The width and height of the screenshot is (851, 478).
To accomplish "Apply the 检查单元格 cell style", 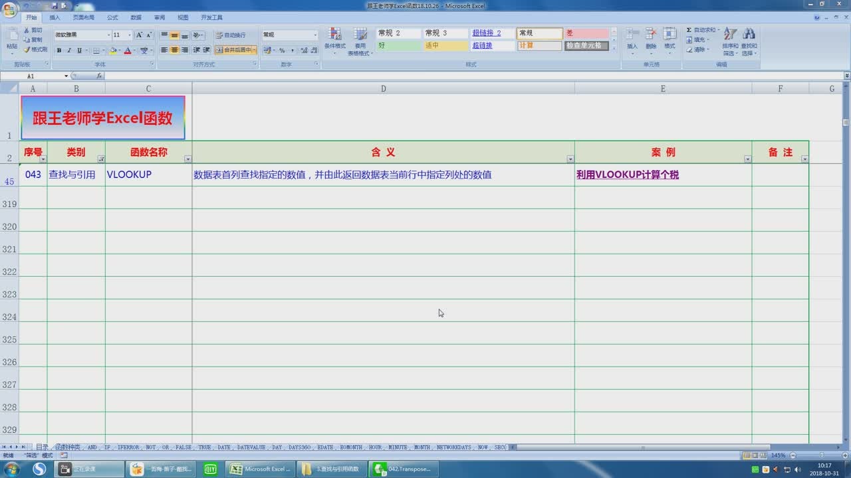I will tap(587, 46).
